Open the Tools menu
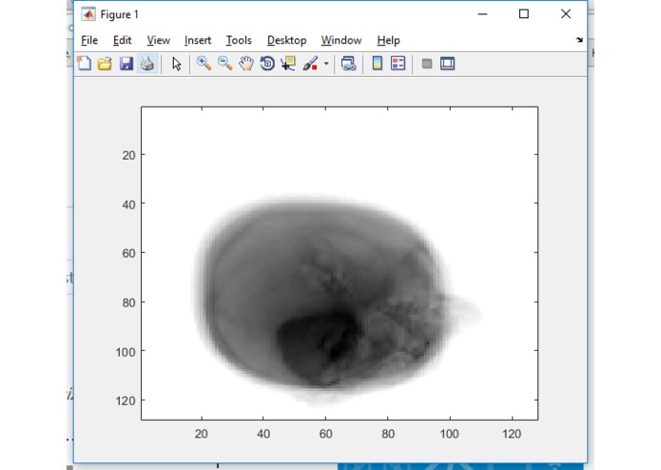The height and width of the screenshot is (470, 661). [x=239, y=41]
